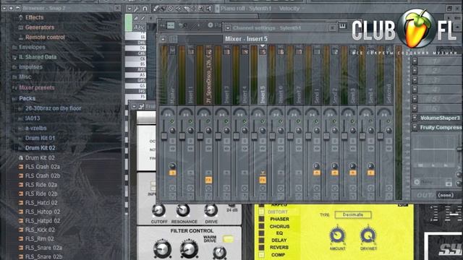
Task: Enable the REVERB effect checkbox
Action: 261,247
